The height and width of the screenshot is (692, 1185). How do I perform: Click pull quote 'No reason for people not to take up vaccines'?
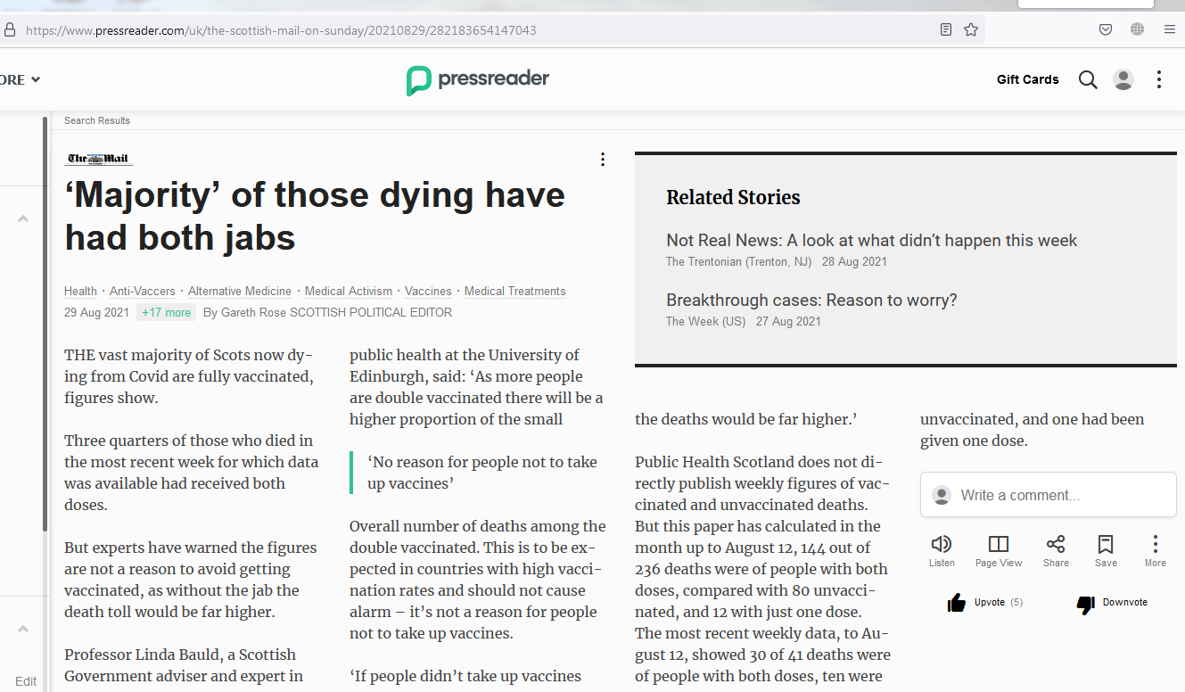pyautogui.click(x=482, y=473)
